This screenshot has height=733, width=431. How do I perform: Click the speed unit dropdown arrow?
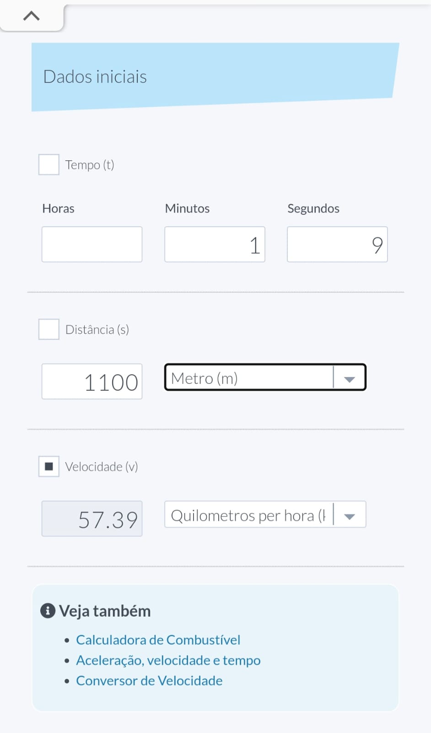point(350,516)
